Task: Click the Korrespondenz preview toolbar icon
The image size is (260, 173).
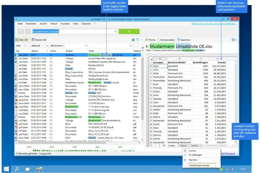Action: [x=158, y=40]
